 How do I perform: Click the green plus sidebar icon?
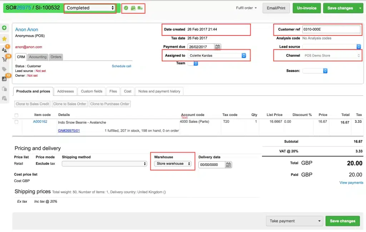click(x=4, y=28)
